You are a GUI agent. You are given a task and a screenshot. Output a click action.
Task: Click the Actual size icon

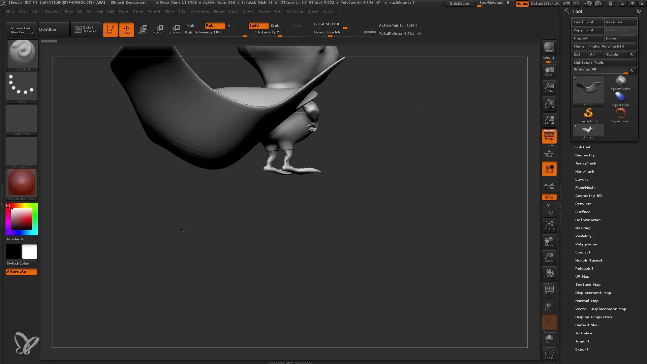[x=549, y=104]
